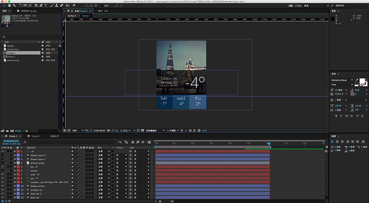Select the Pan Behind anchor point tool
Viewport: 369px width, 203px height.
coord(30,5)
